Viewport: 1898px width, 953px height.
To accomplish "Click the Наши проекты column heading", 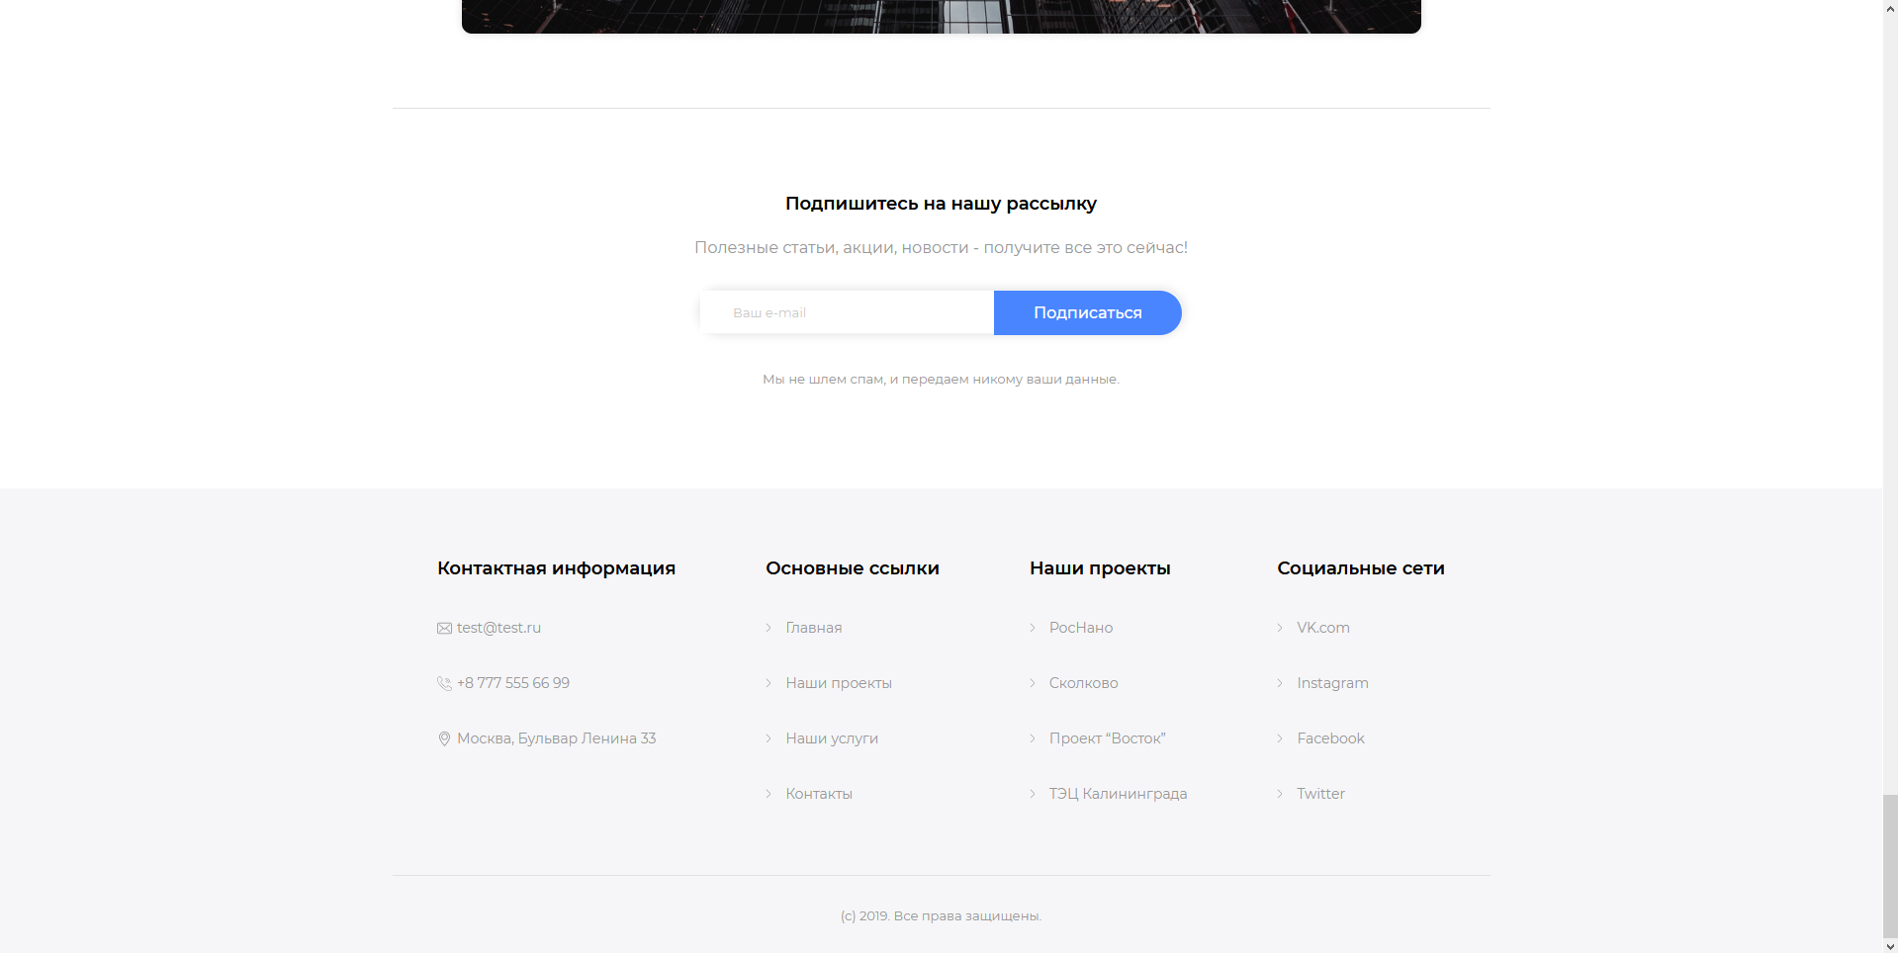I will pyautogui.click(x=1100, y=568).
